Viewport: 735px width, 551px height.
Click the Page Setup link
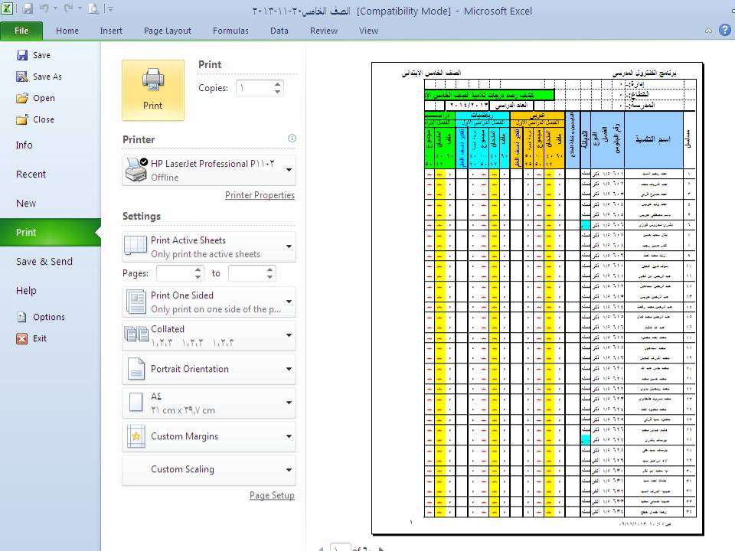pos(272,495)
